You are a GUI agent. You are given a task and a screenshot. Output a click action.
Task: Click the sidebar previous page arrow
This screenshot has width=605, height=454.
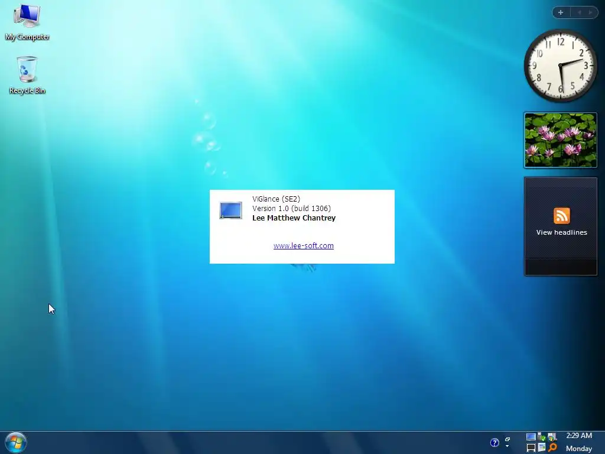coord(579,12)
